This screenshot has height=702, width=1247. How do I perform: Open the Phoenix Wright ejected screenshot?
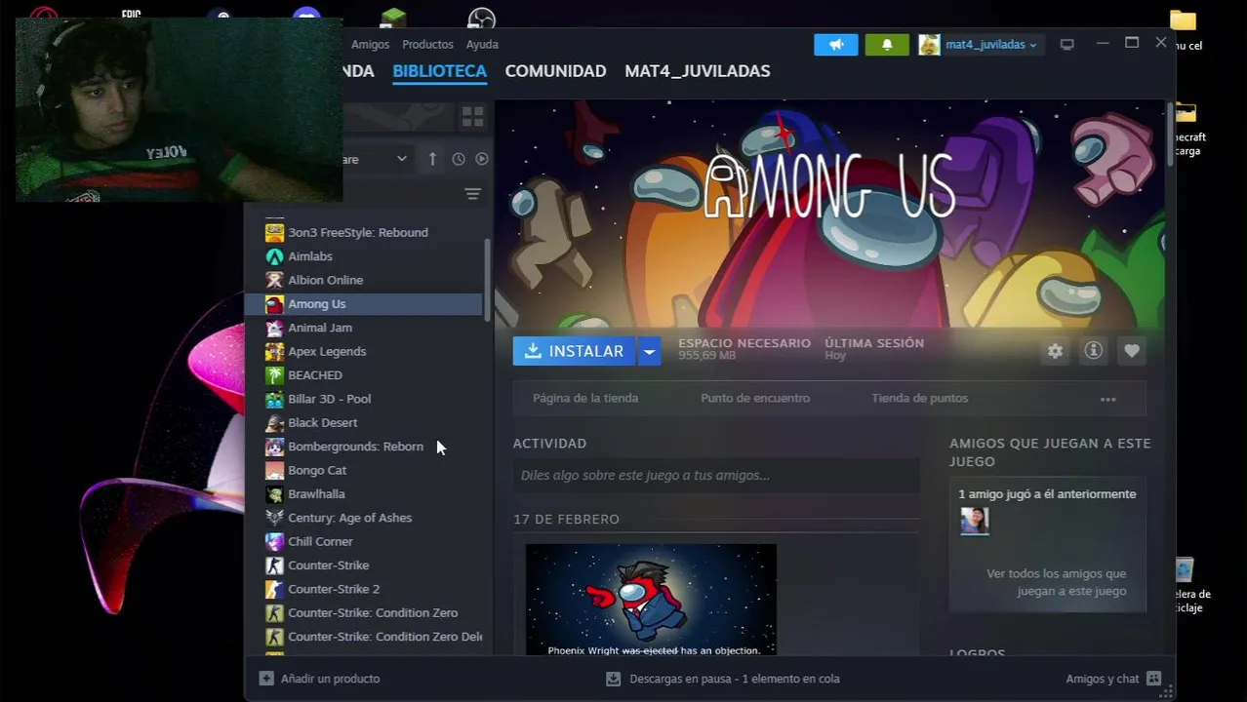651,600
